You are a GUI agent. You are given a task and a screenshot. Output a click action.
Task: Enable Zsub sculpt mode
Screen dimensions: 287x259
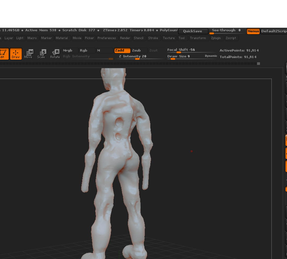click(139, 50)
